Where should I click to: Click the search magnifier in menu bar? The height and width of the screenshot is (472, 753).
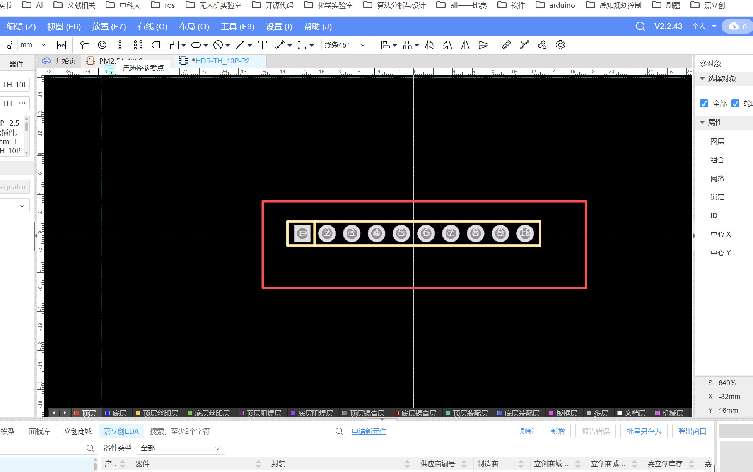pyautogui.click(x=640, y=26)
